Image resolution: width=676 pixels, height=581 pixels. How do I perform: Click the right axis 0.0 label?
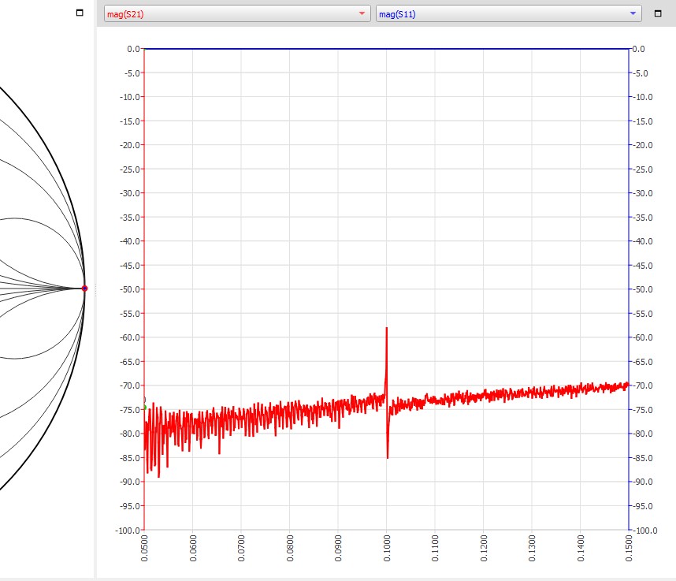[x=638, y=49]
